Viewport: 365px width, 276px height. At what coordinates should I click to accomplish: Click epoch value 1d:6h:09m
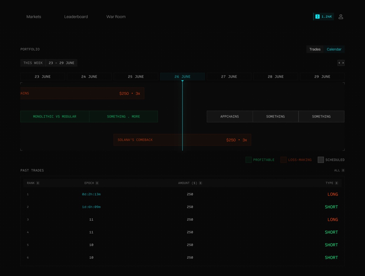[91, 207]
